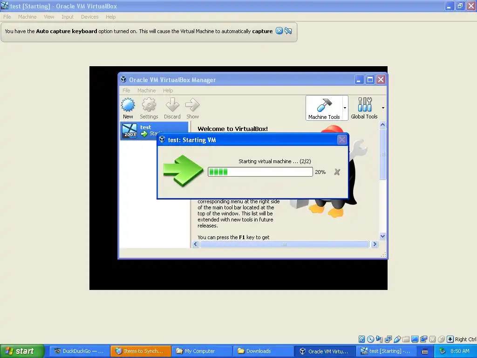477x358 pixels.
Task: Open Machine Tools dropdown arrow
Action: (x=345, y=108)
